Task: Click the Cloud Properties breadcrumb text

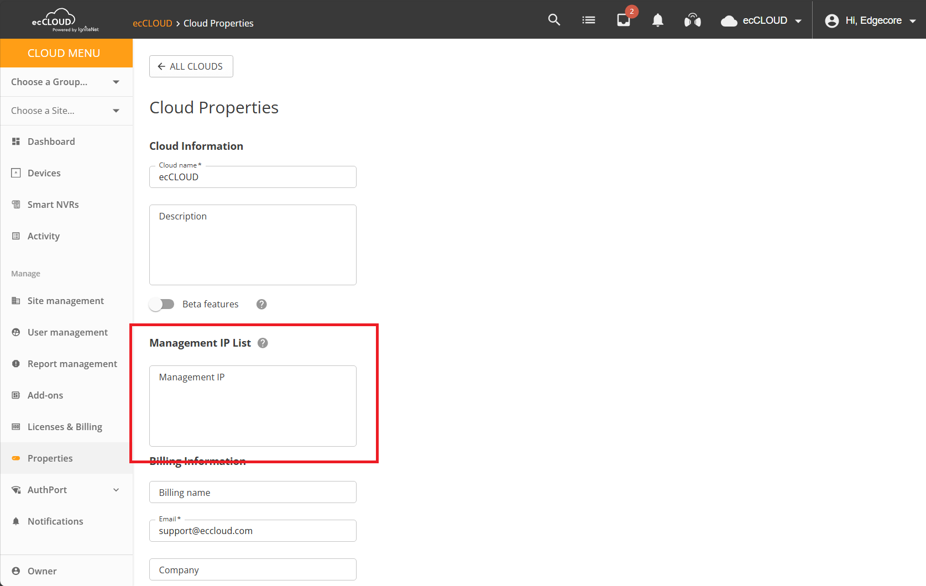Action: coord(218,23)
